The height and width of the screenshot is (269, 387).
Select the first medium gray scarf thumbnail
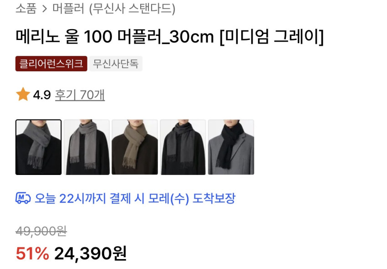coord(39,147)
